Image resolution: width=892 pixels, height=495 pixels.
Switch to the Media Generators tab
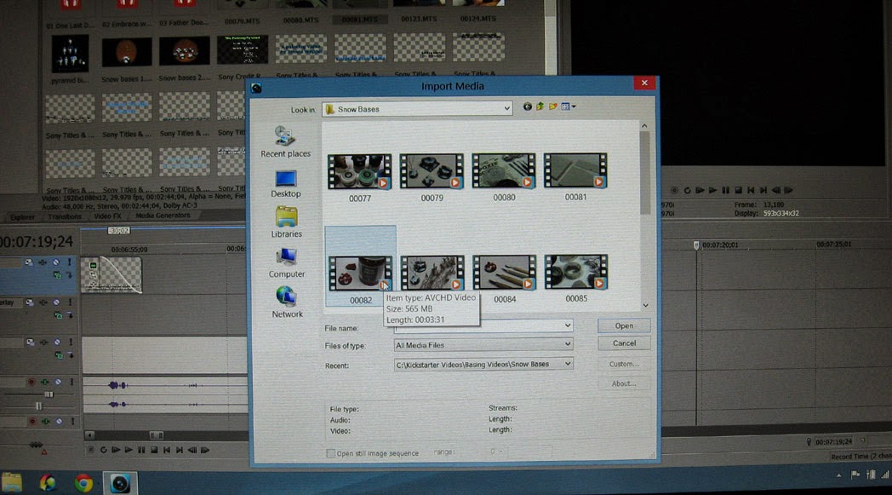(163, 216)
